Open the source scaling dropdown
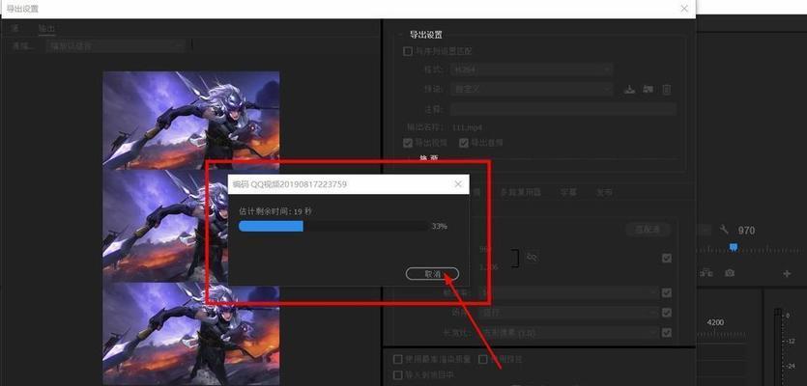This screenshot has width=807, height=386. tap(115, 45)
